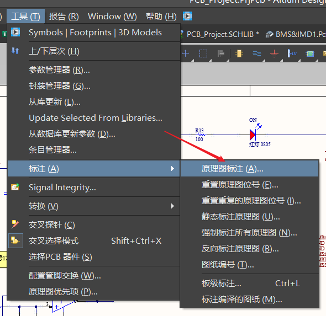Open the 帮助 (H) menu
Image resolution: width=326 pixels, height=316 pixels.
(161, 16)
